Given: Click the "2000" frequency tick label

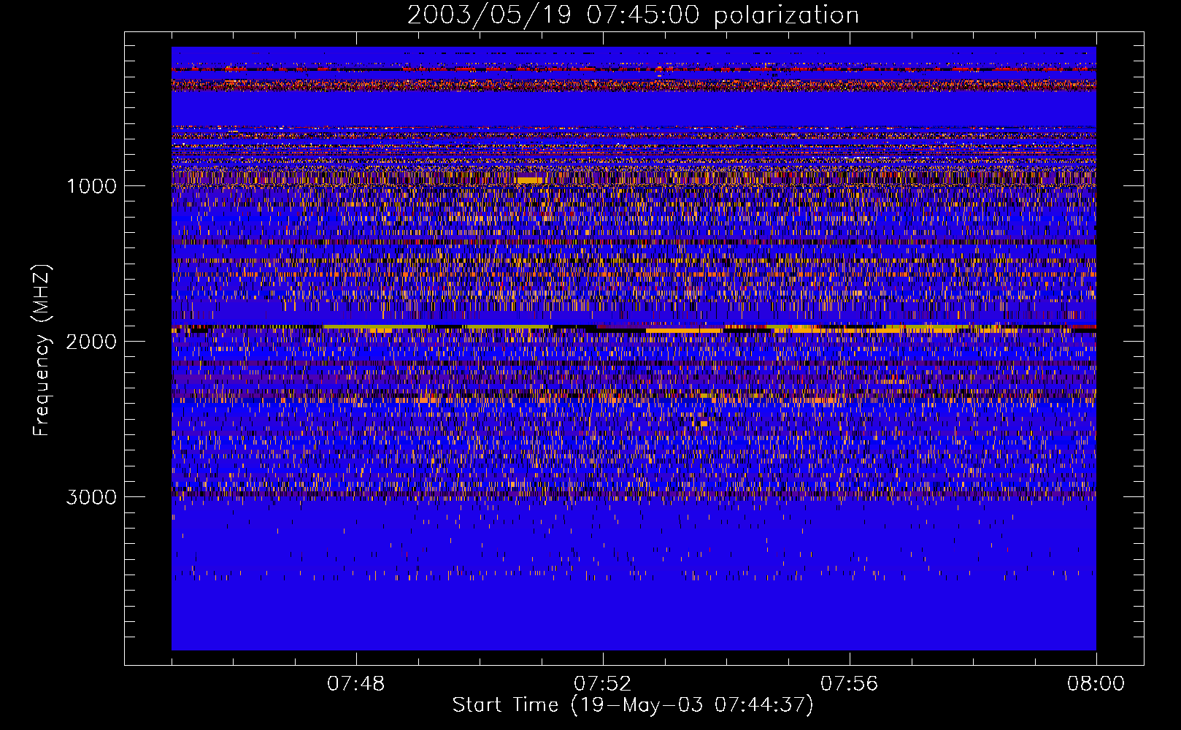Looking at the screenshot, I should click(x=91, y=342).
